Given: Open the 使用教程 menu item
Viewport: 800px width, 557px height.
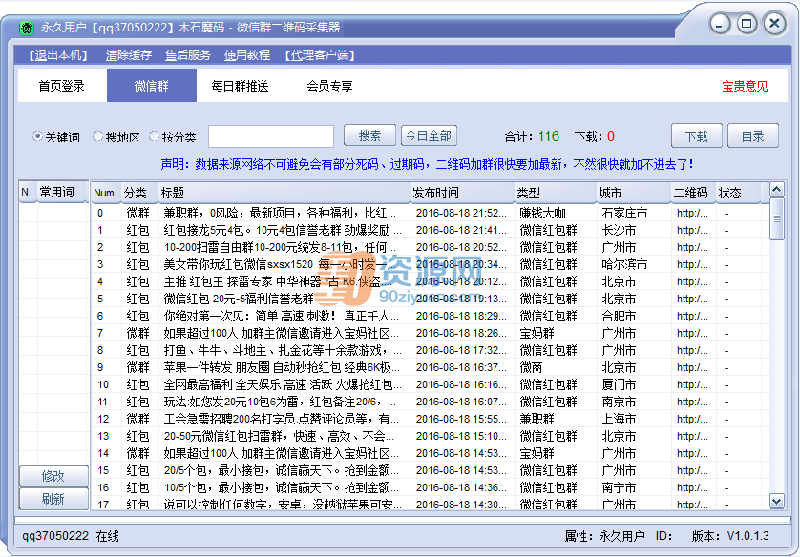Looking at the screenshot, I should pyautogui.click(x=247, y=55).
